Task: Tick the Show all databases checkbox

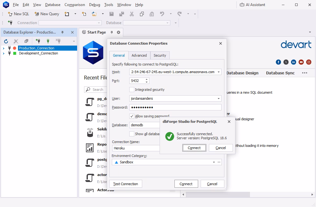Action: (x=131, y=134)
